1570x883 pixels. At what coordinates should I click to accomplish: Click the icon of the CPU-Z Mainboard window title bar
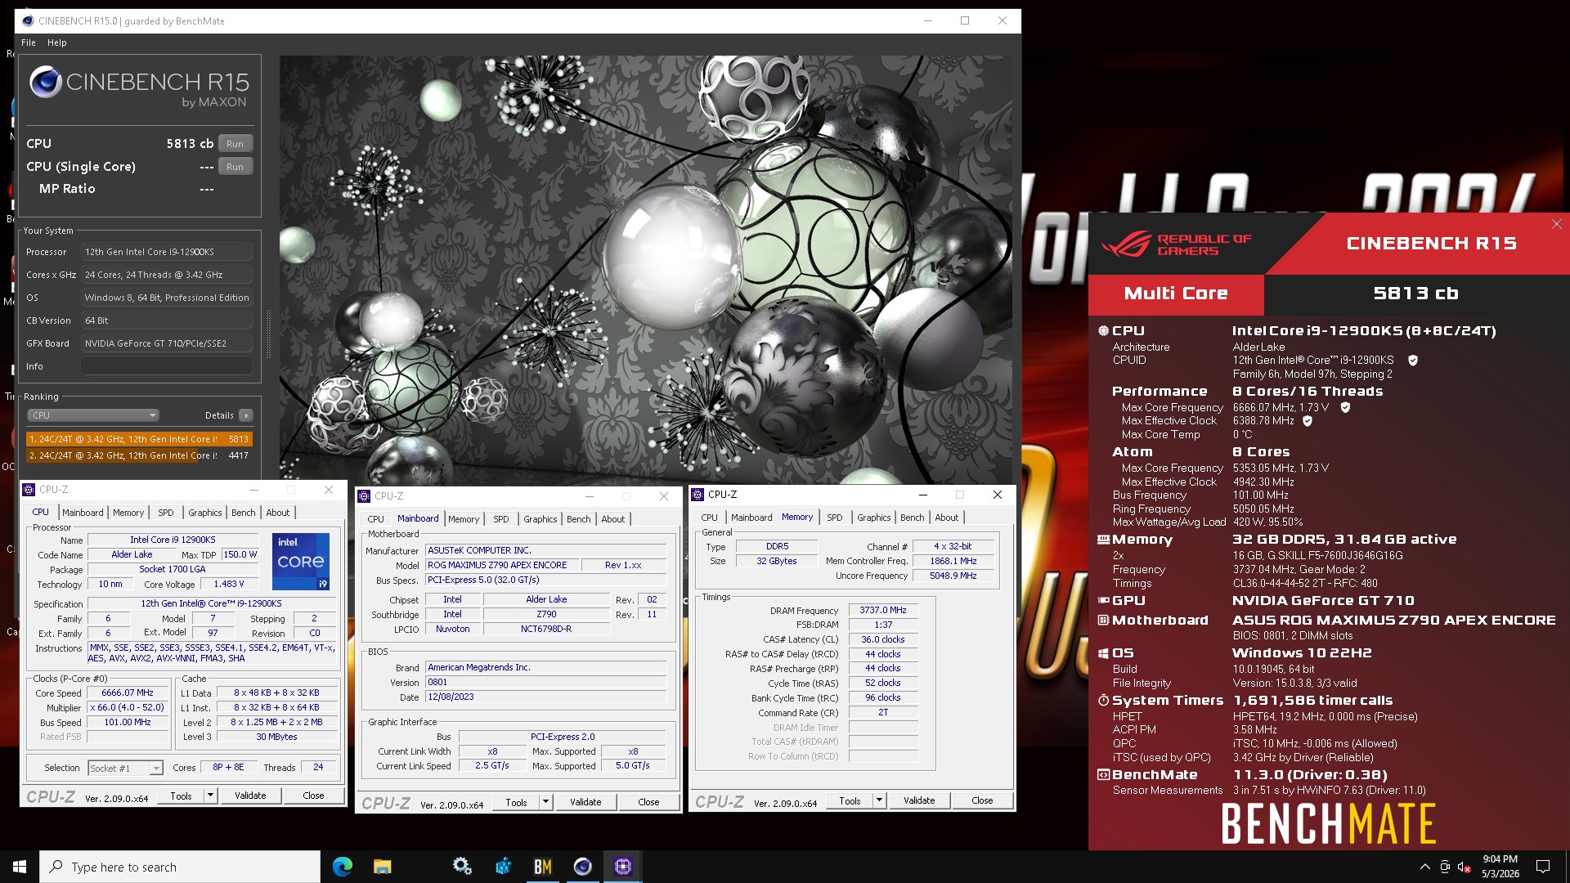pos(364,496)
